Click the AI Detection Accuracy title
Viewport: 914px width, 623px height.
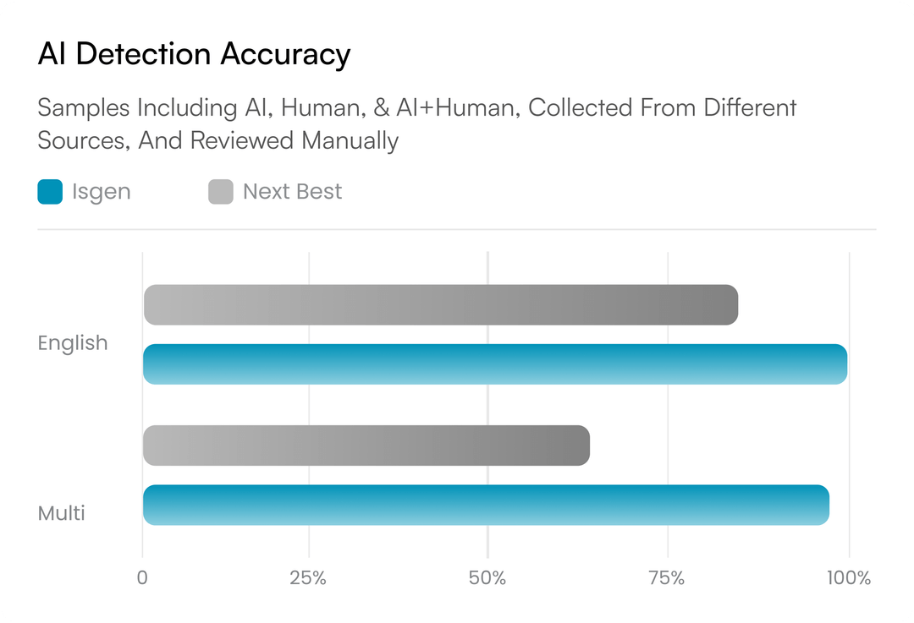click(194, 55)
